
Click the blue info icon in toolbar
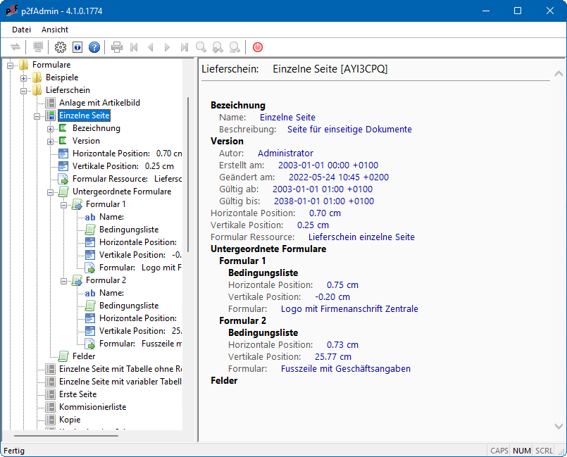(x=77, y=47)
